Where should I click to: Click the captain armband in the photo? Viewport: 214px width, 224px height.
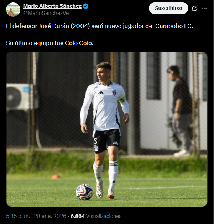tap(122, 100)
